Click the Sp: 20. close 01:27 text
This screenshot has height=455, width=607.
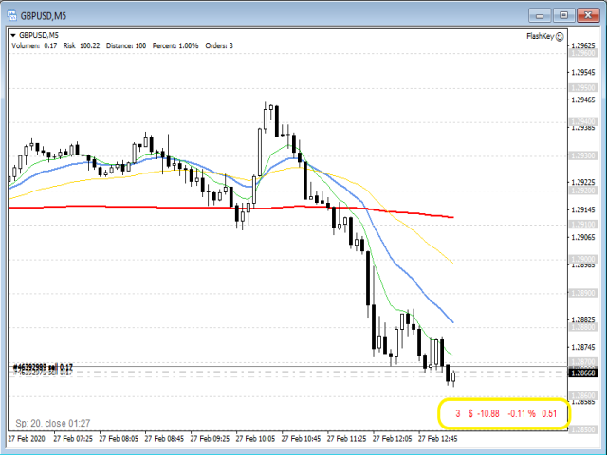(x=53, y=423)
